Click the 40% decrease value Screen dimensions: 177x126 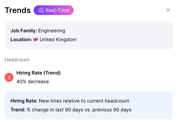pos(33,82)
